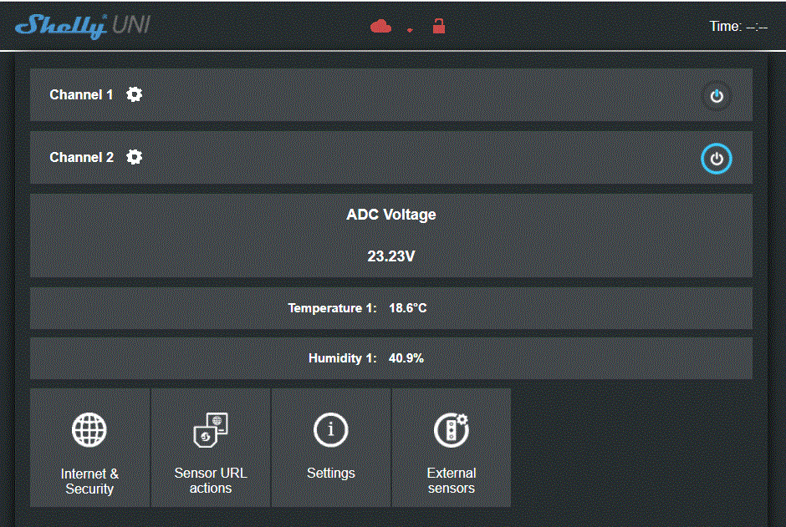786x527 pixels.
Task: Click the Sensor URL actions icon
Action: [x=210, y=430]
